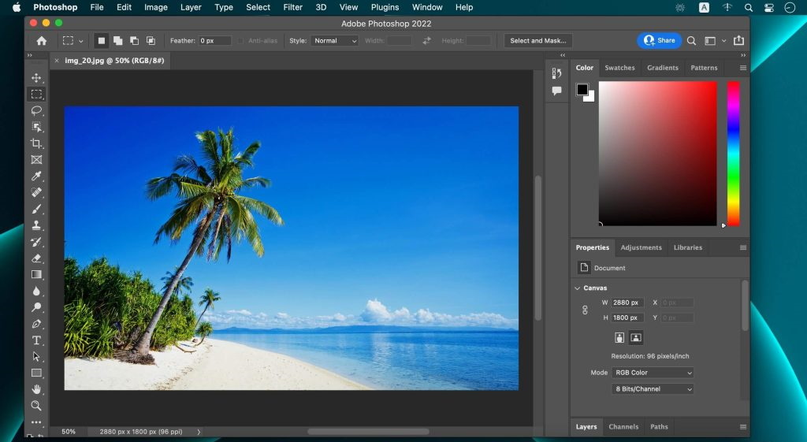Toggle the Anti-alias checkbox

click(240, 41)
